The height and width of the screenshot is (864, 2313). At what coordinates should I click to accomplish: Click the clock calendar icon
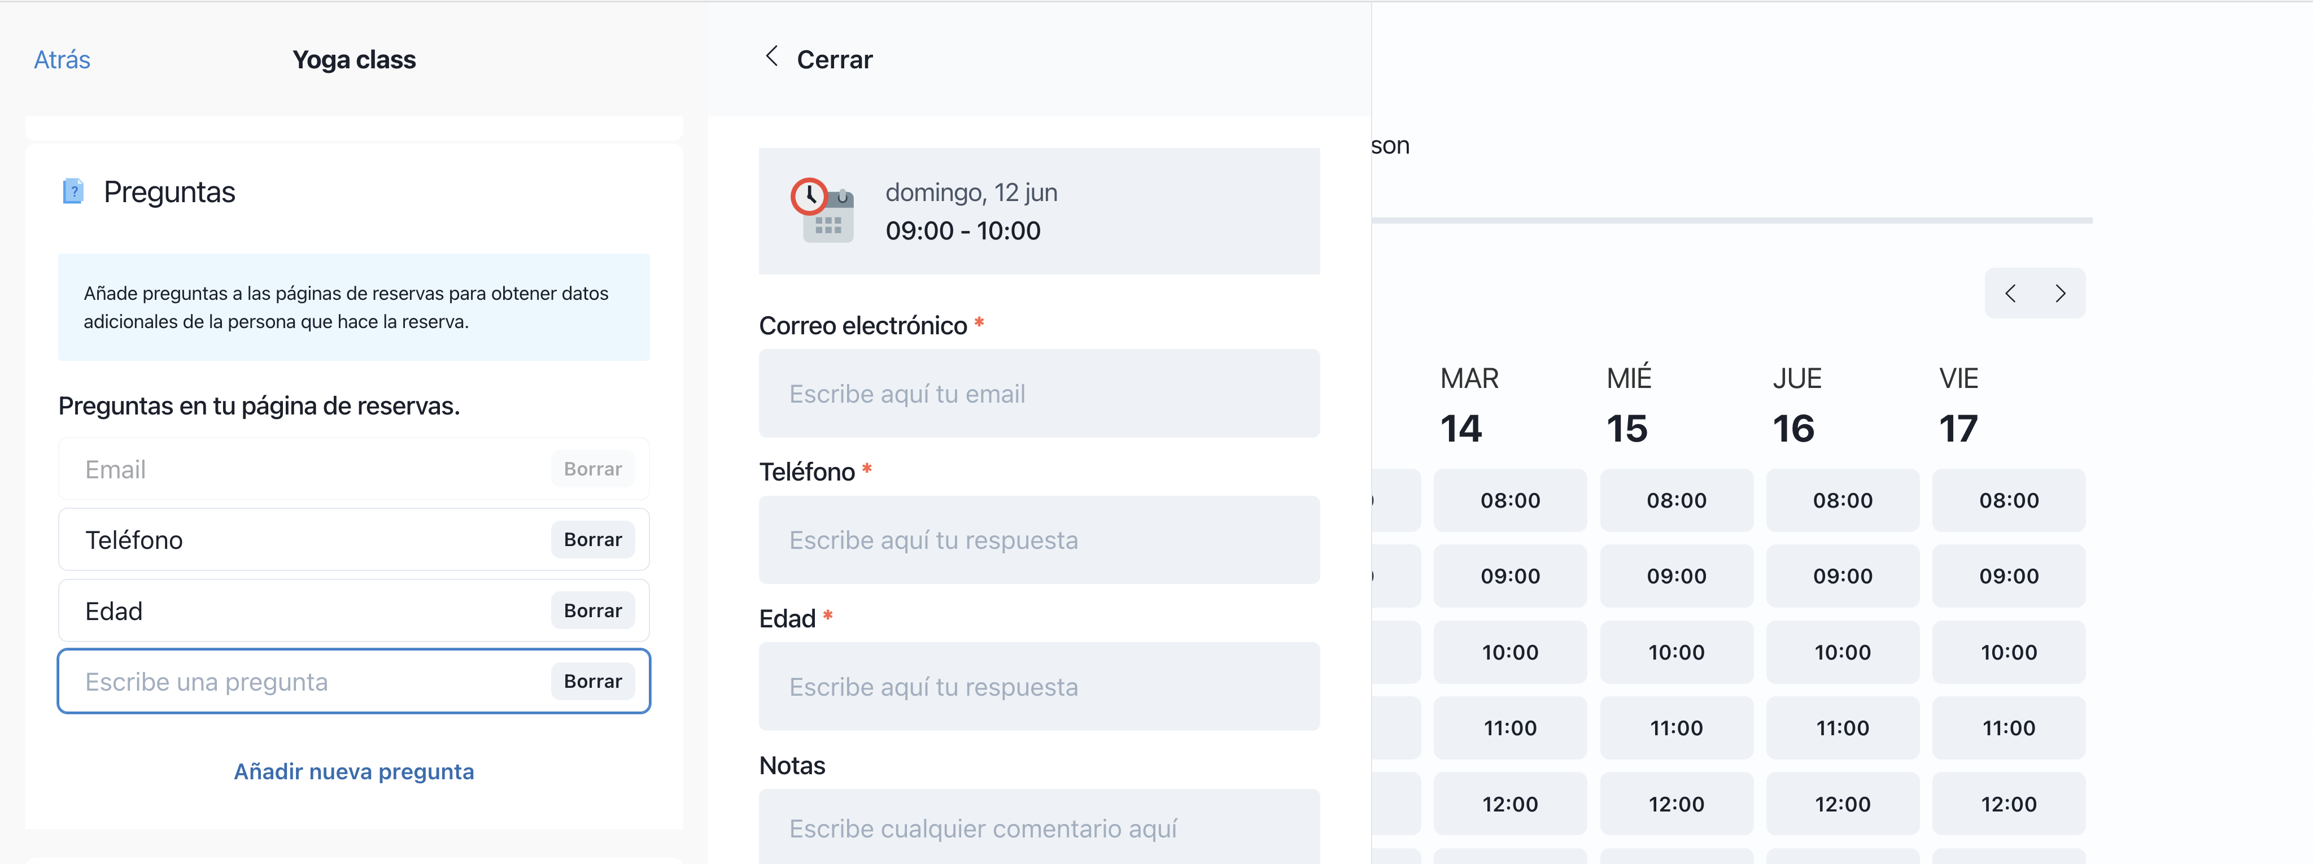822,211
